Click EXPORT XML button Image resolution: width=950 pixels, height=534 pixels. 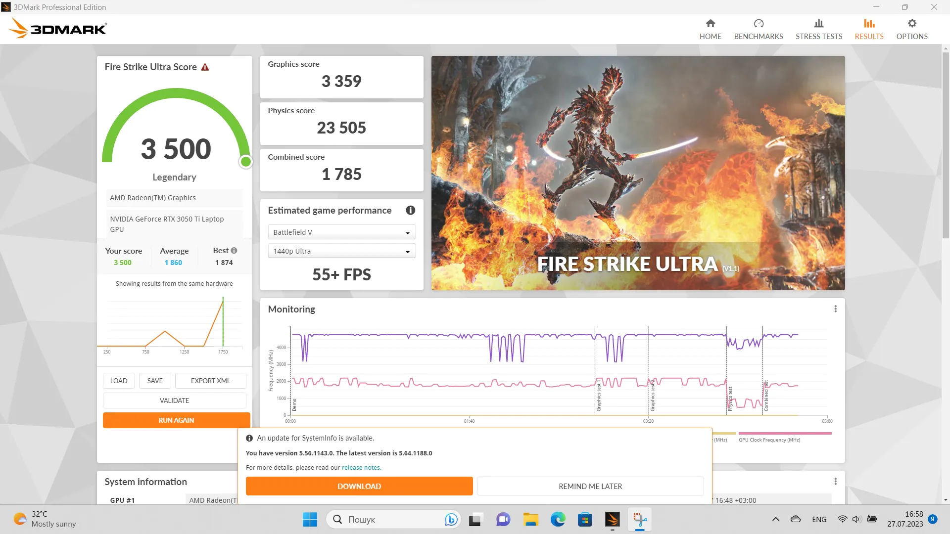[x=210, y=381]
